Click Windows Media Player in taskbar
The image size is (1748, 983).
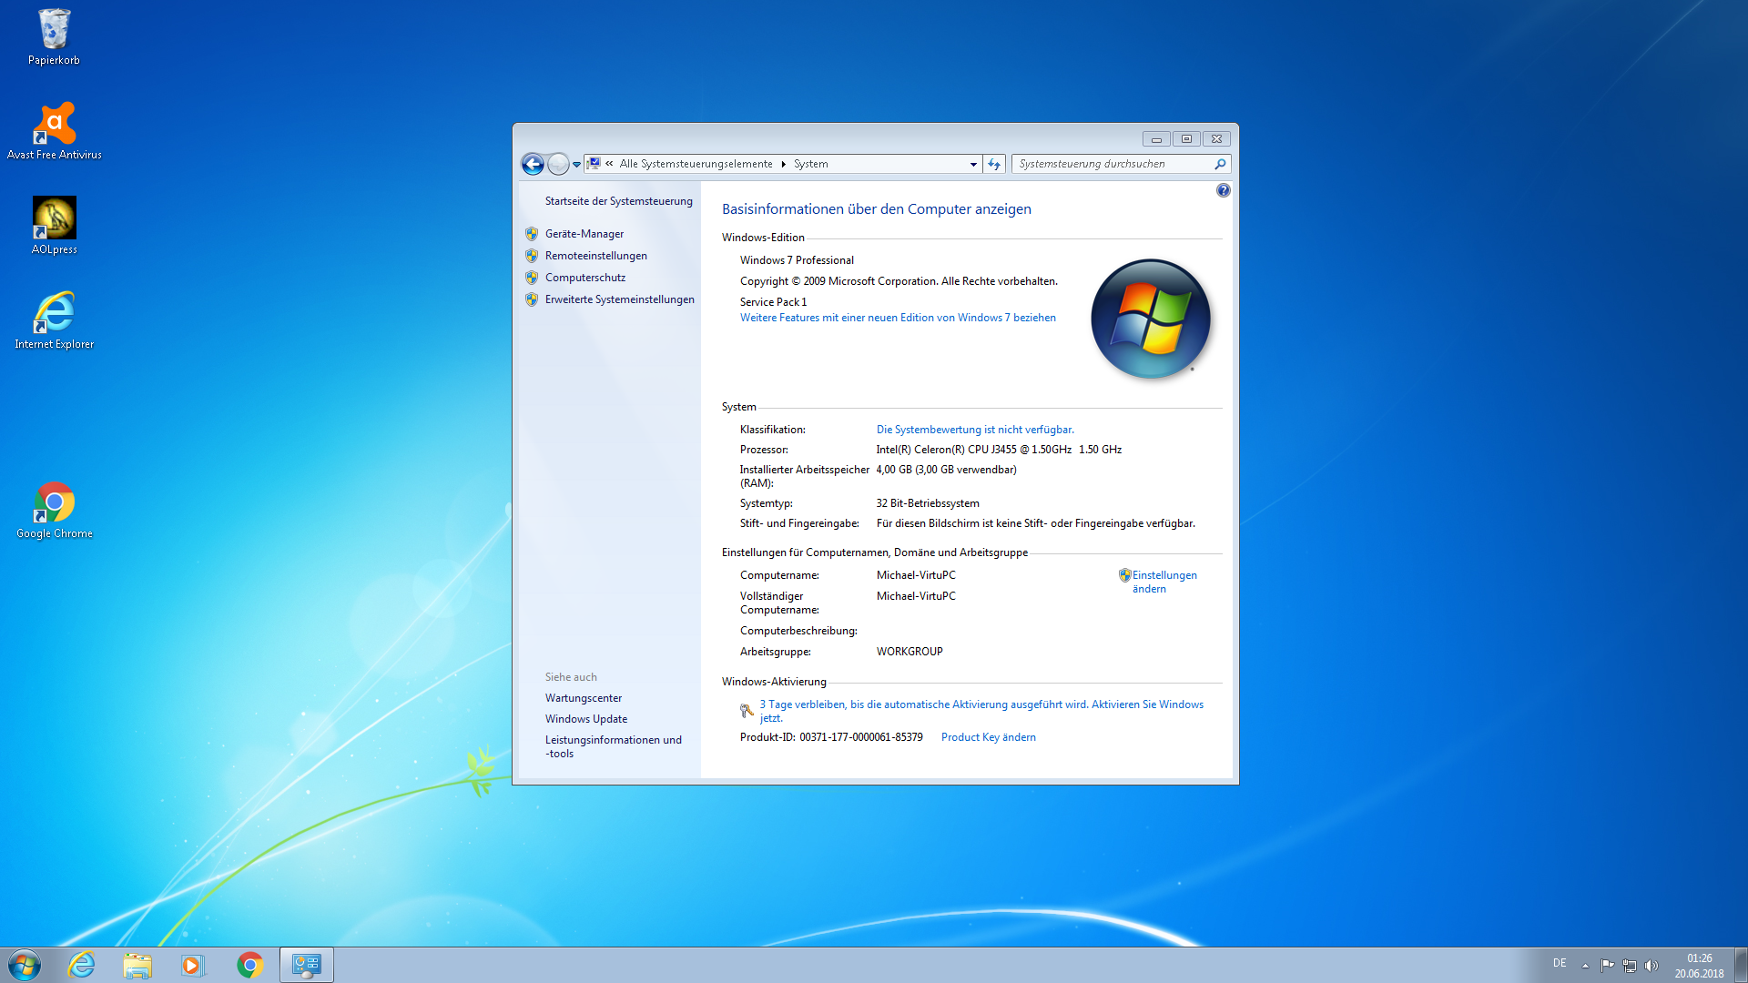[193, 965]
